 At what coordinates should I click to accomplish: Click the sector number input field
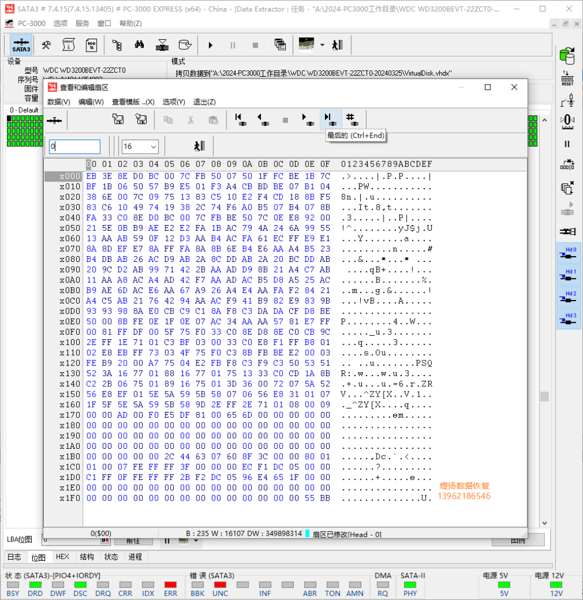click(74, 146)
